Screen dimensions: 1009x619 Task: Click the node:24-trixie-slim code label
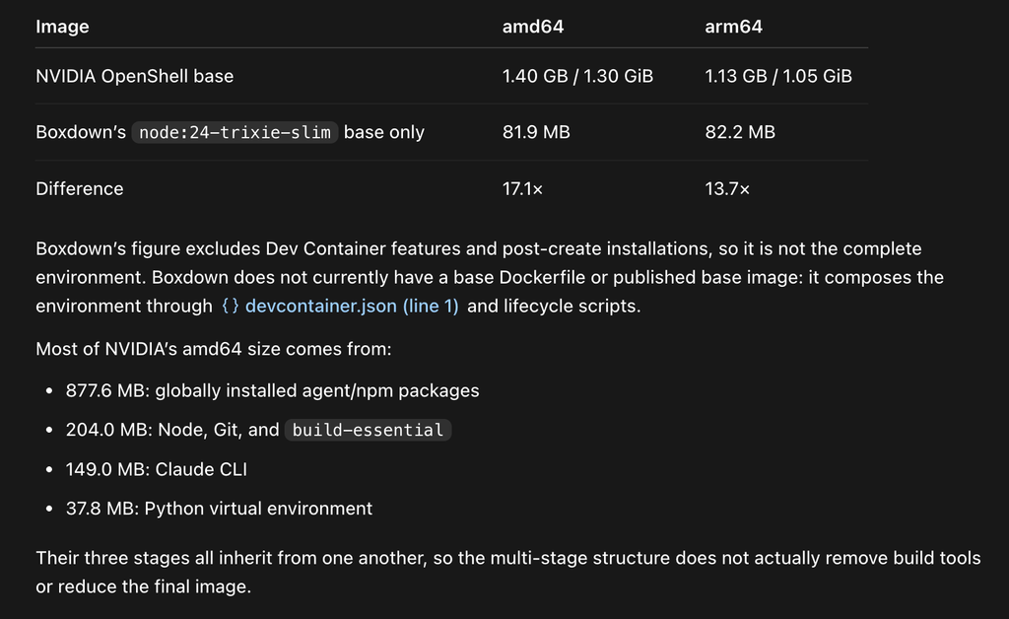coord(235,132)
